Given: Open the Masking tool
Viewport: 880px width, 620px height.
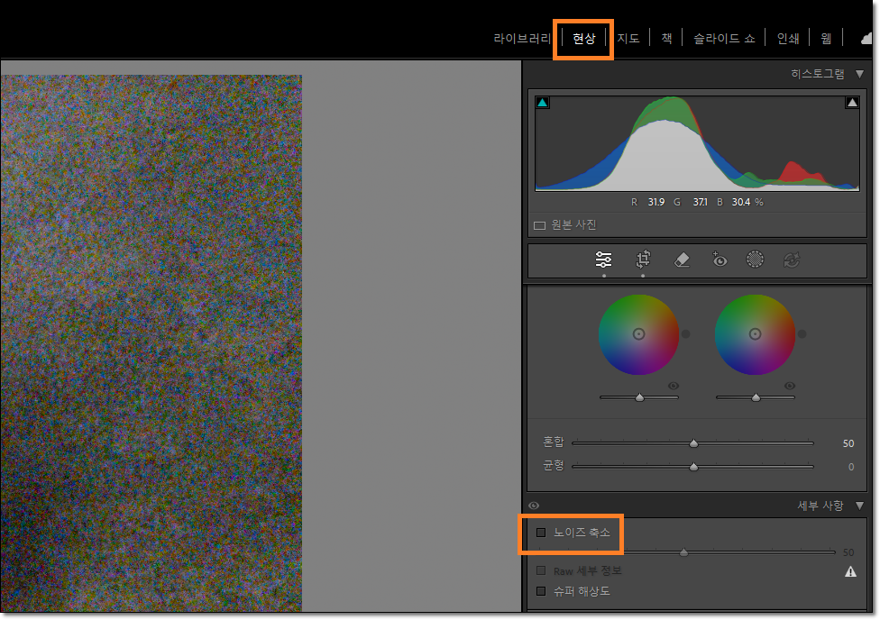Looking at the screenshot, I should point(755,260).
